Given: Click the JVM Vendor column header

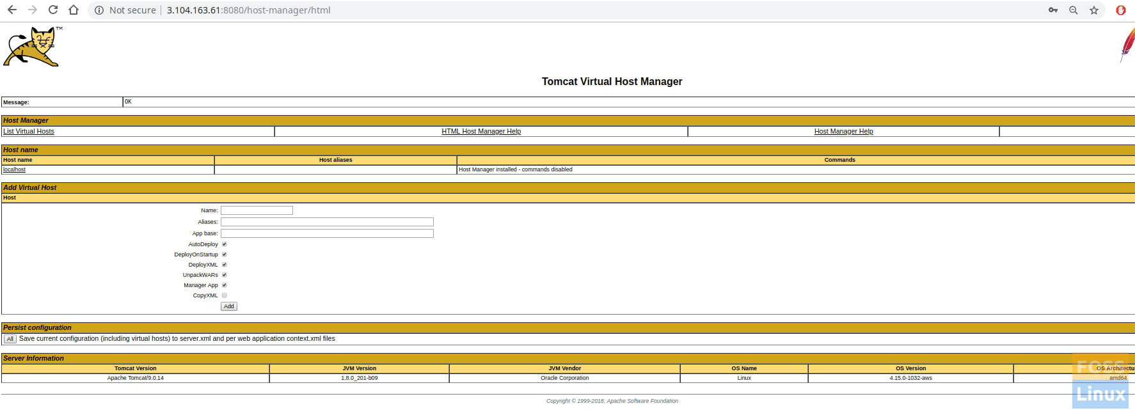Looking at the screenshot, I should pyautogui.click(x=565, y=368).
